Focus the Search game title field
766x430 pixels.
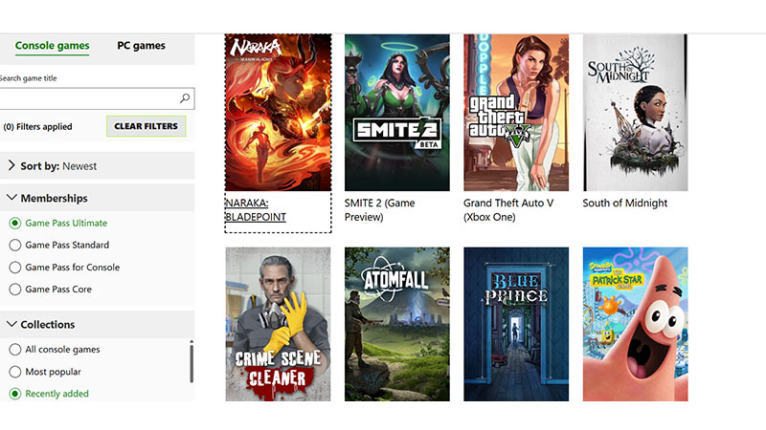98,98
